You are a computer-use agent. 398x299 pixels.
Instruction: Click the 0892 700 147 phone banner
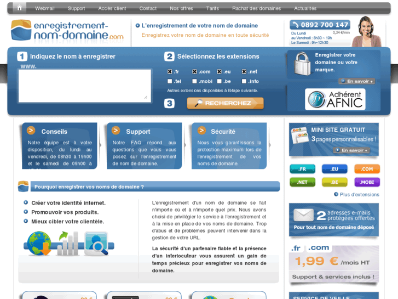click(320, 25)
